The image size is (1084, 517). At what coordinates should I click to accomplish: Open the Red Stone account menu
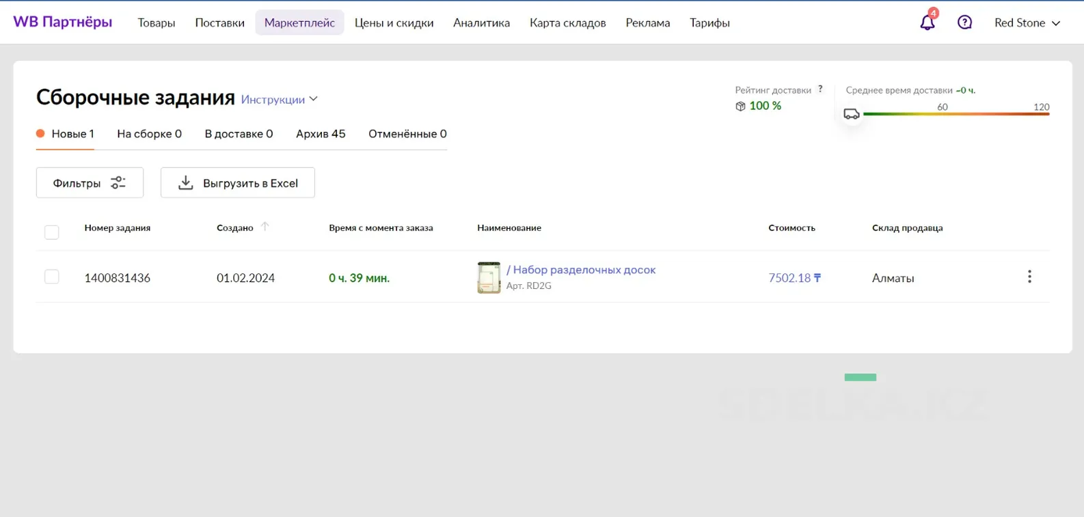1027,23
